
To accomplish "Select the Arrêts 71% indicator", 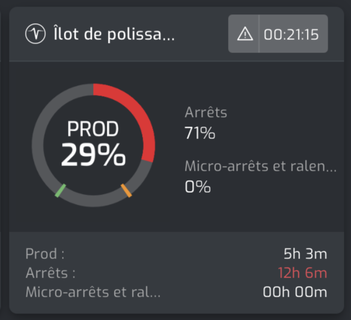I will 206,123.
